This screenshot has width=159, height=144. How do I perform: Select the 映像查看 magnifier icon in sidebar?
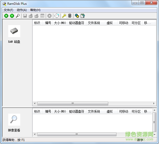(x=14, y=120)
